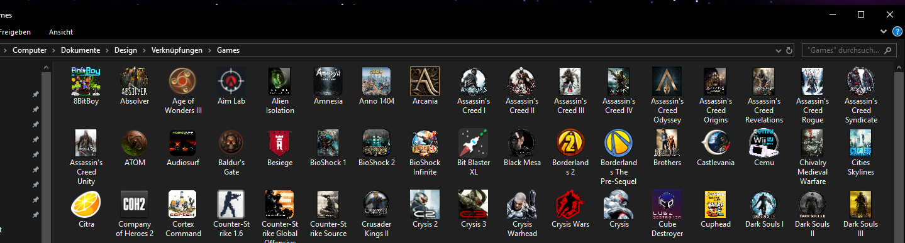Select the Audiosurf shortcut
The image size is (905, 243).
tap(183, 143)
